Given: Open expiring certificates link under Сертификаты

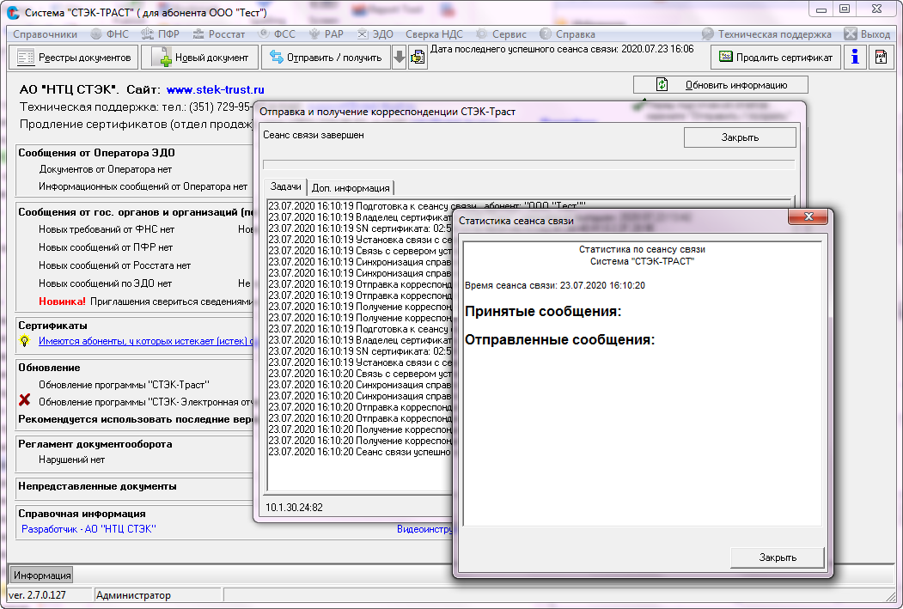Looking at the screenshot, I should coord(145,341).
